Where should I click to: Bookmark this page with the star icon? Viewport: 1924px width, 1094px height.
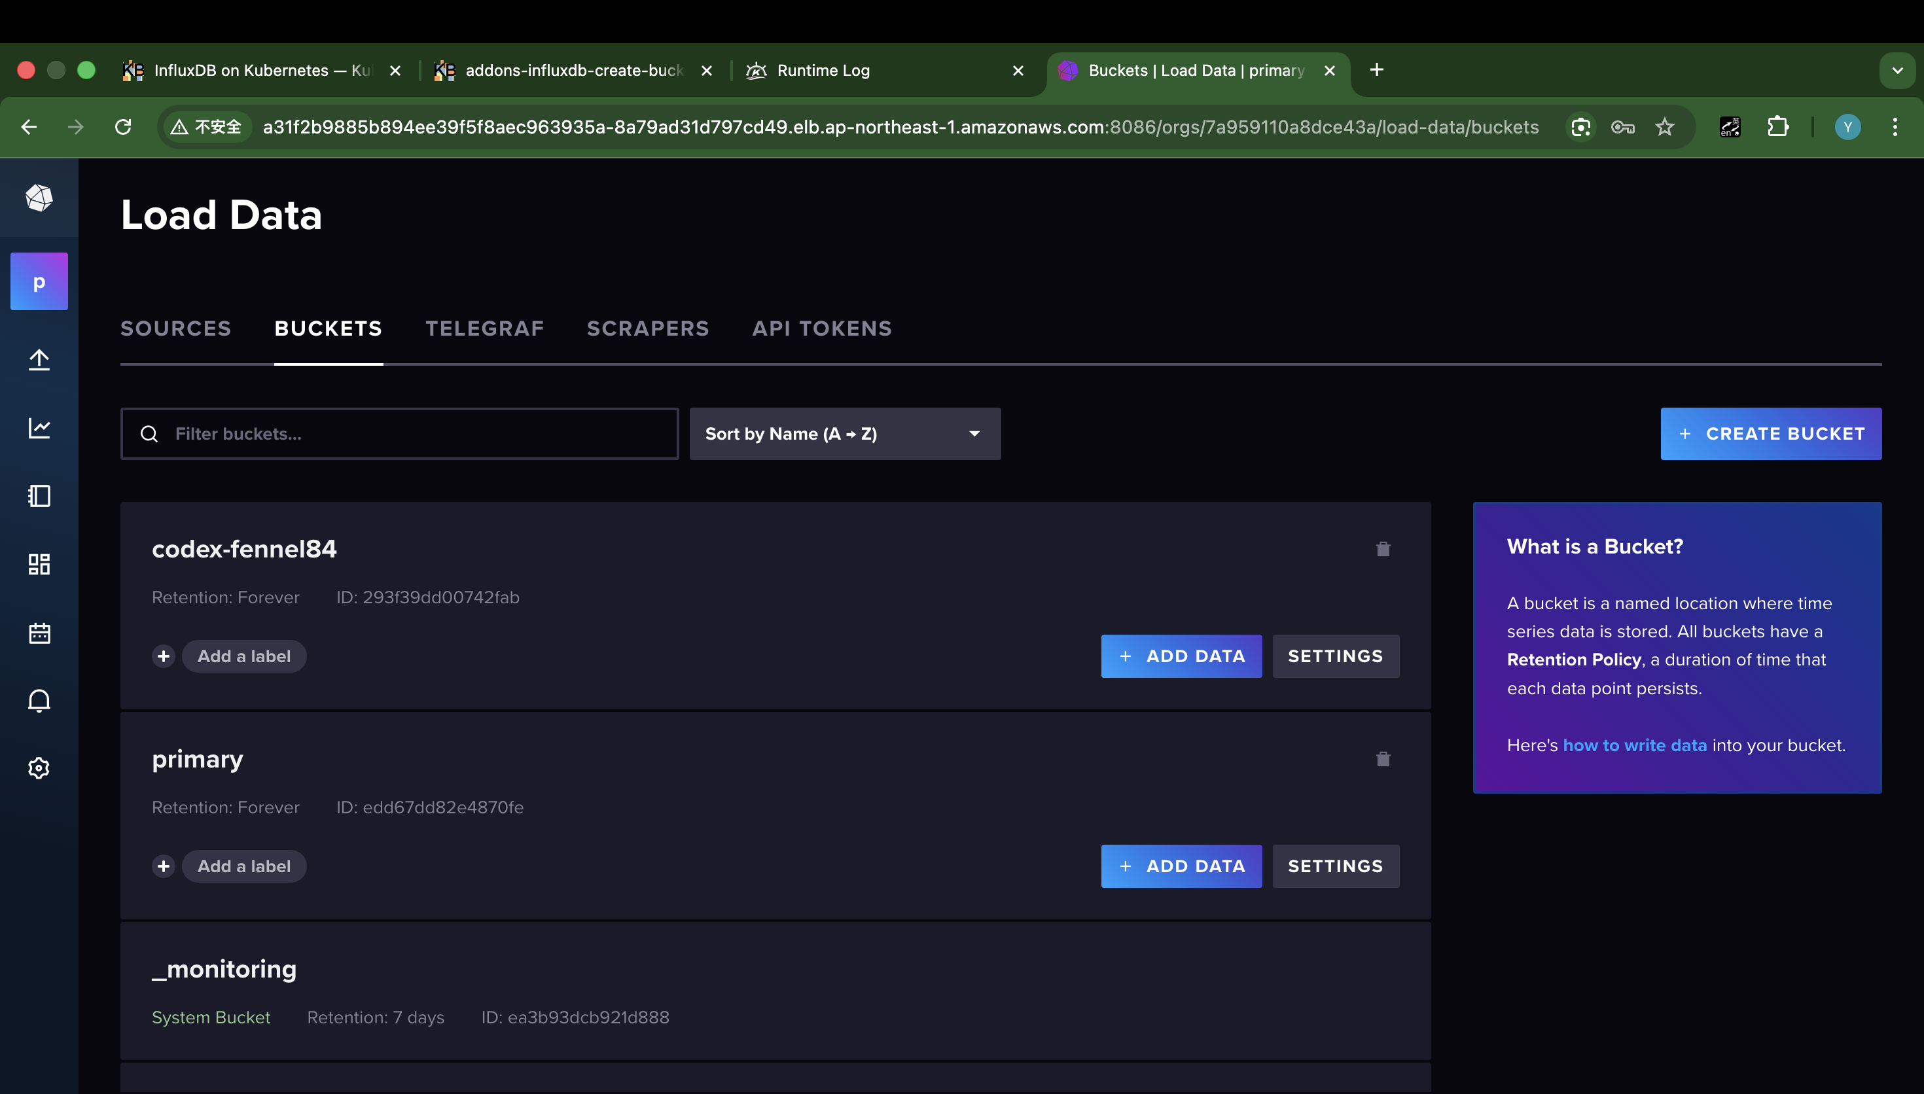[x=1665, y=127]
